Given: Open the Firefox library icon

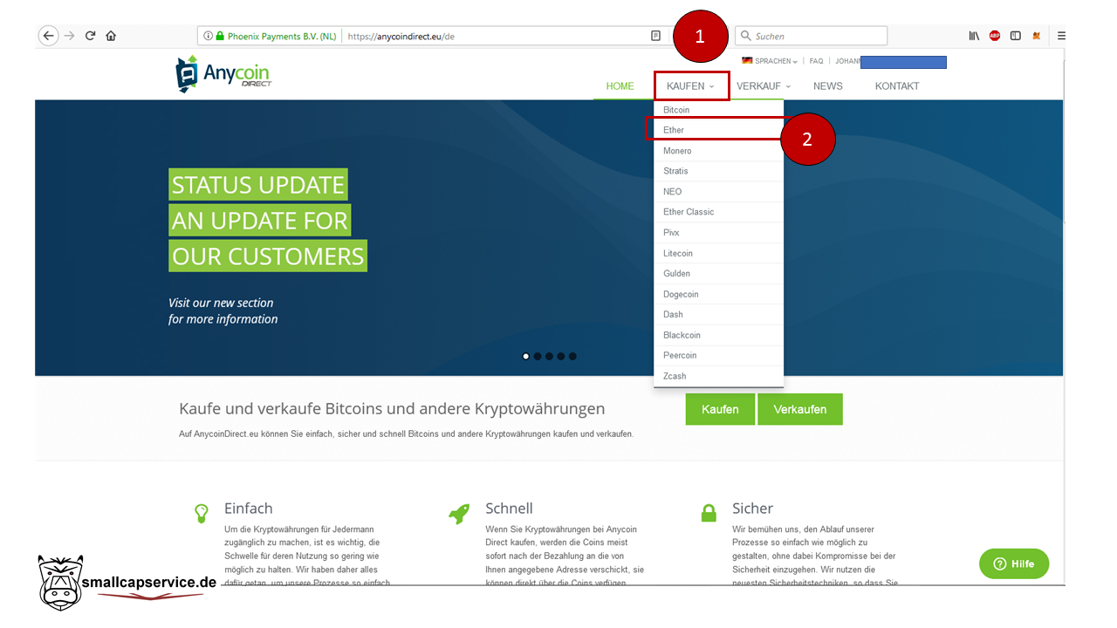Looking at the screenshot, I should tap(974, 36).
